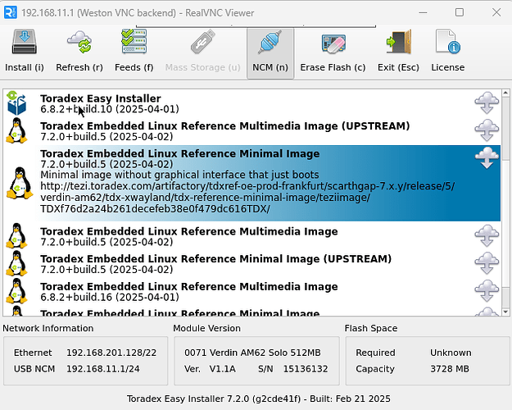512x410 pixels.
Task: Click the Erase Flash (c) icon
Action: click(333, 43)
